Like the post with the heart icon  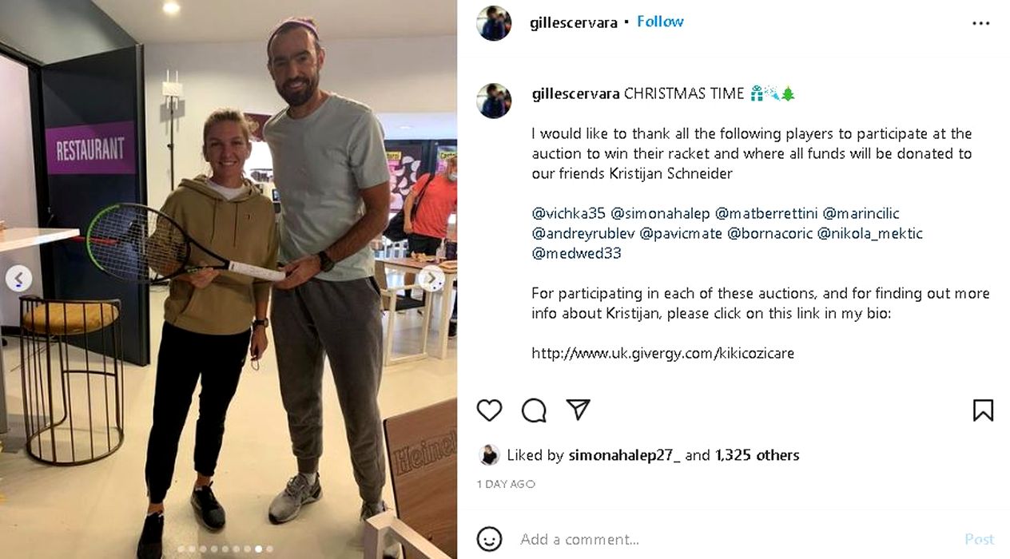point(489,410)
